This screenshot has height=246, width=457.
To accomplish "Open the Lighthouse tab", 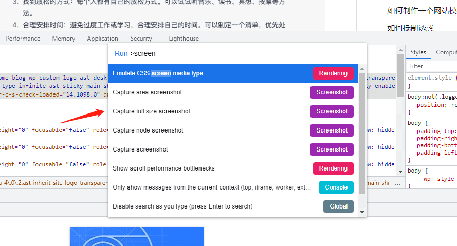I will point(184,39).
